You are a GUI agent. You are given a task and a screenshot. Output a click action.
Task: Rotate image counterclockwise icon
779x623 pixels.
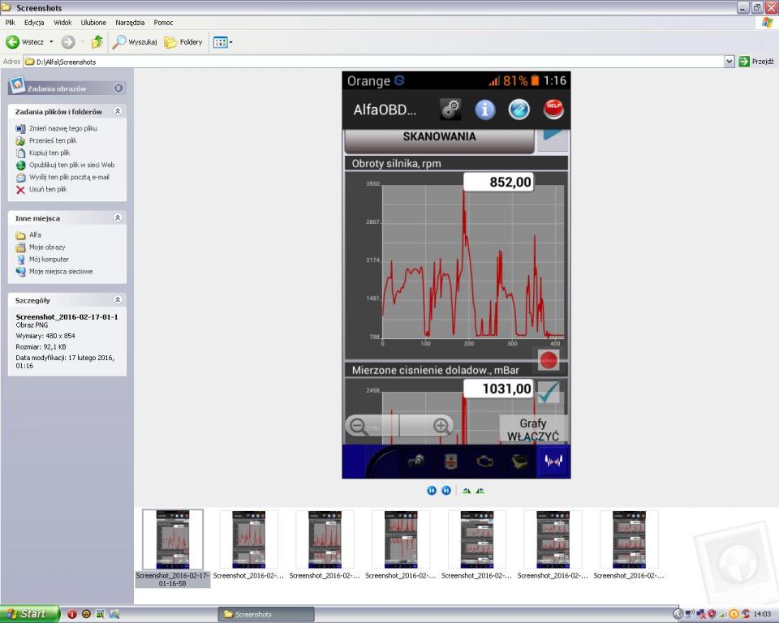pos(480,491)
